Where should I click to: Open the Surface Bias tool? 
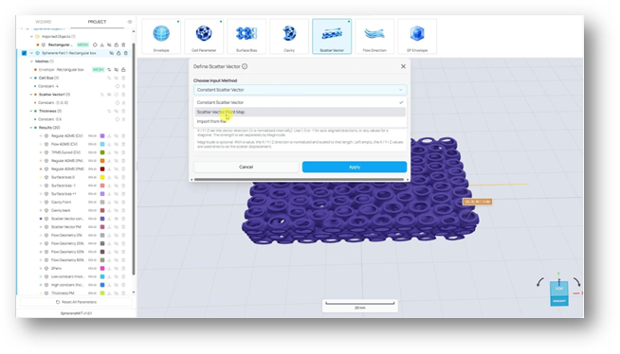tap(246, 36)
